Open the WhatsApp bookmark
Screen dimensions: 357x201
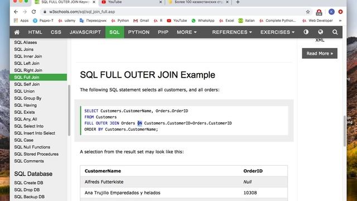(203, 21)
